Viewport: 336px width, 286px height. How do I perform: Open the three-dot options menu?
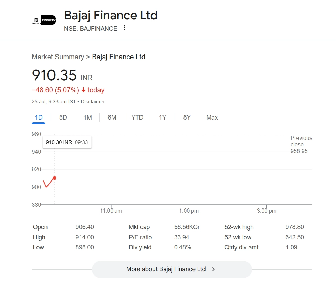(x=124, y=28)
